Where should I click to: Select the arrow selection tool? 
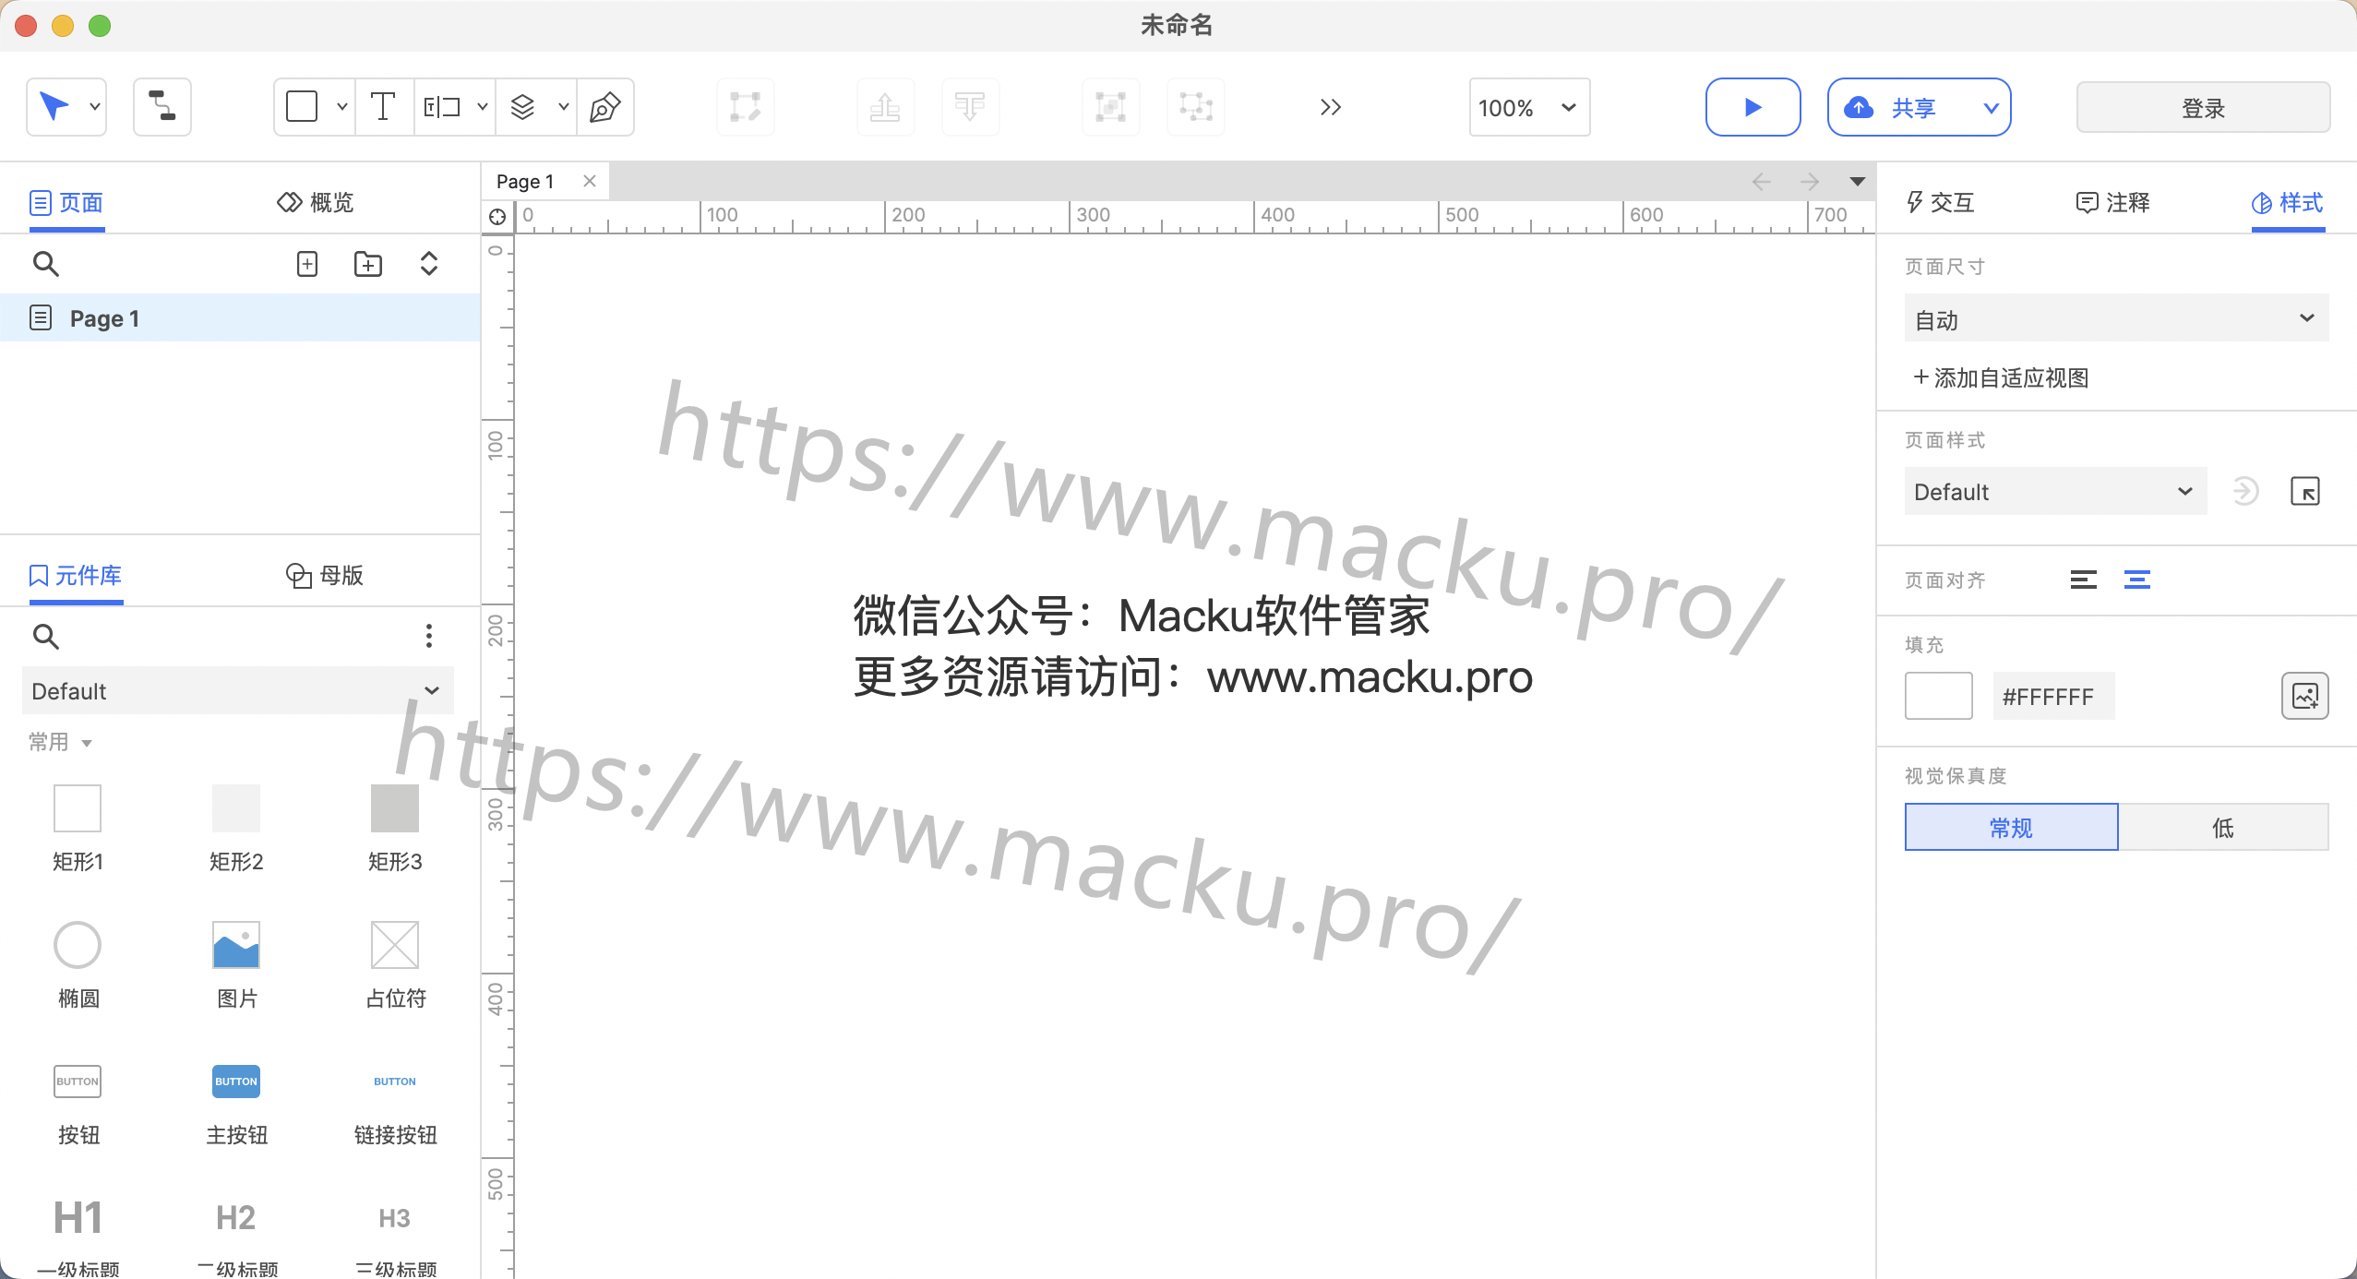tap(54, 107)
